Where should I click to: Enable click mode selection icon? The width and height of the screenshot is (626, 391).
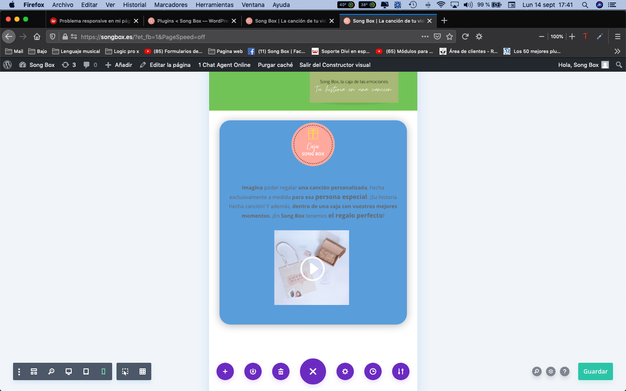click(x=125, y=371)
